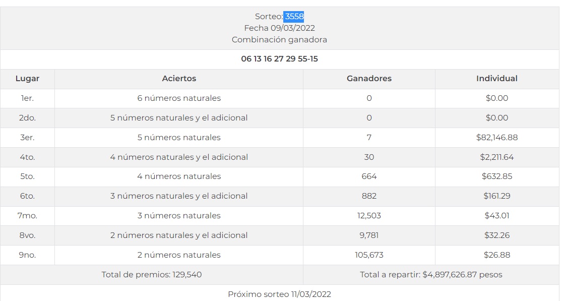
Task: Click the Ganadores column header
Action: (x=369, y=79)
